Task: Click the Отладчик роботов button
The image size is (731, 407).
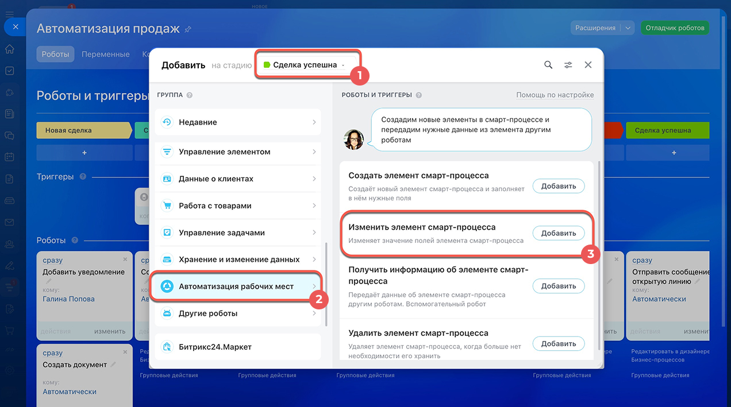Action: pos(675,28)
